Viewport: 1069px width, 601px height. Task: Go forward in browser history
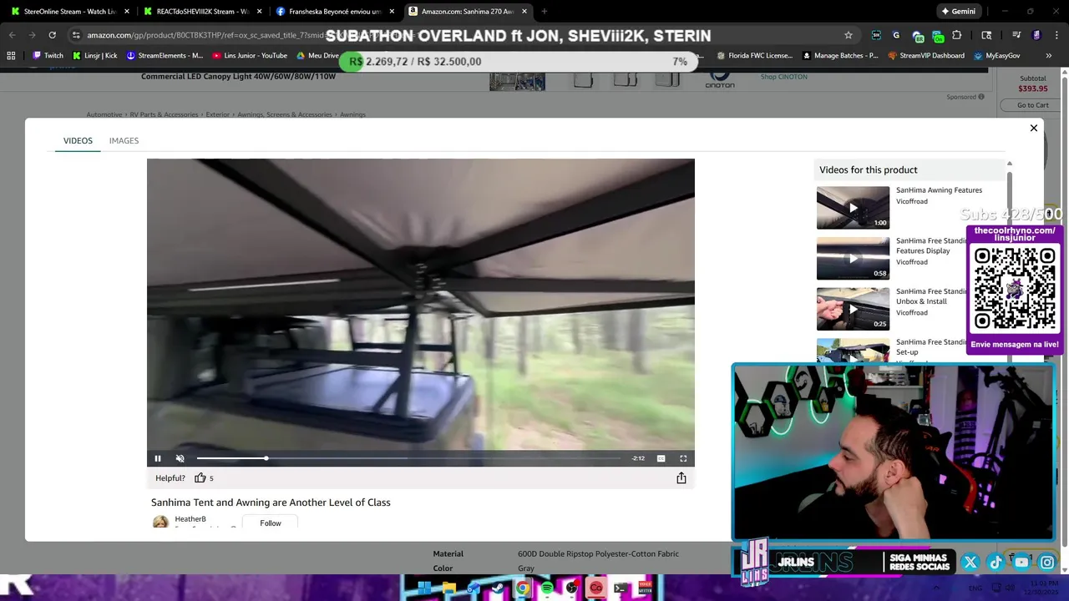click(32, 35)
